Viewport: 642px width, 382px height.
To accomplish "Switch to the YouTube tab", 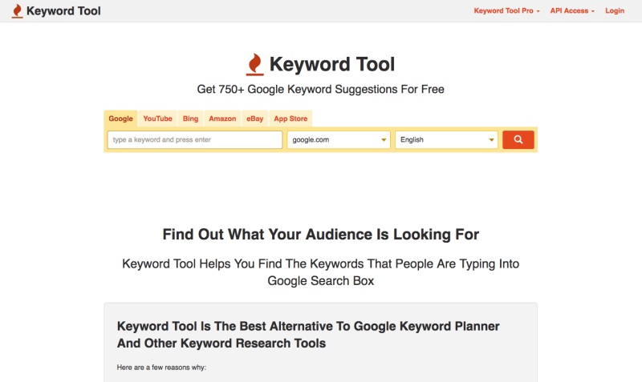I will point(157,119).
